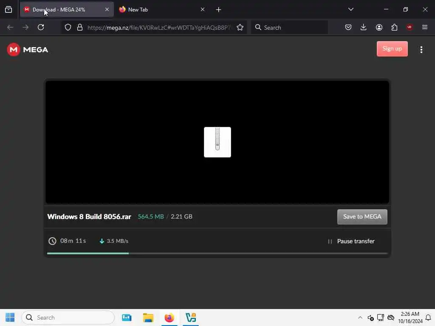Open the VMware taskbar app icon
Viewport: 435px width, 326px height.
191,318
